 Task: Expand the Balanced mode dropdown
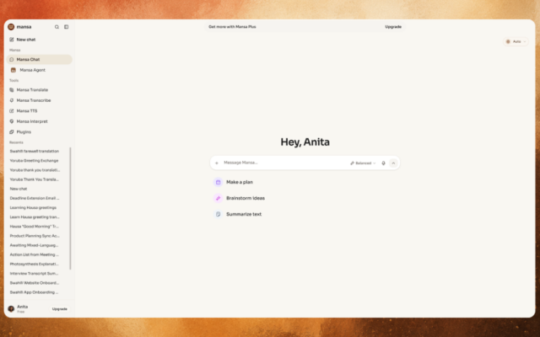363,163
